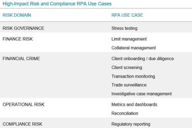Click the Reconciliation use case
Screen dimensions: 192x128
point(125,113)
